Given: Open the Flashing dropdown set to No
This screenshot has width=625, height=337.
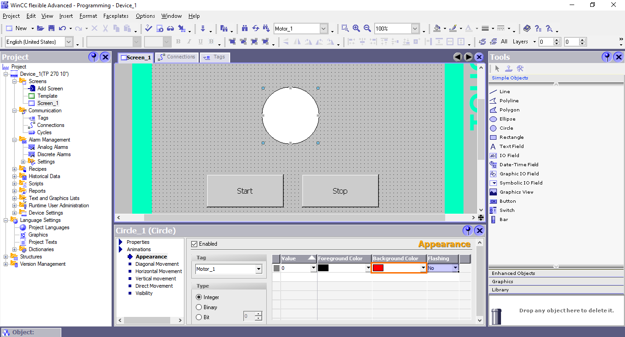Looking at the screenshot, I should (x=455, y=268).
